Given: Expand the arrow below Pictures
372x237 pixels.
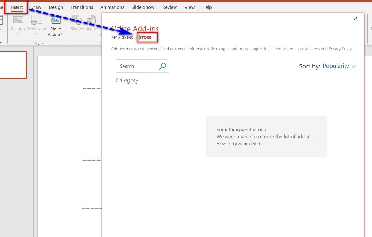Looking at the screenshot, I should point(18,34).
